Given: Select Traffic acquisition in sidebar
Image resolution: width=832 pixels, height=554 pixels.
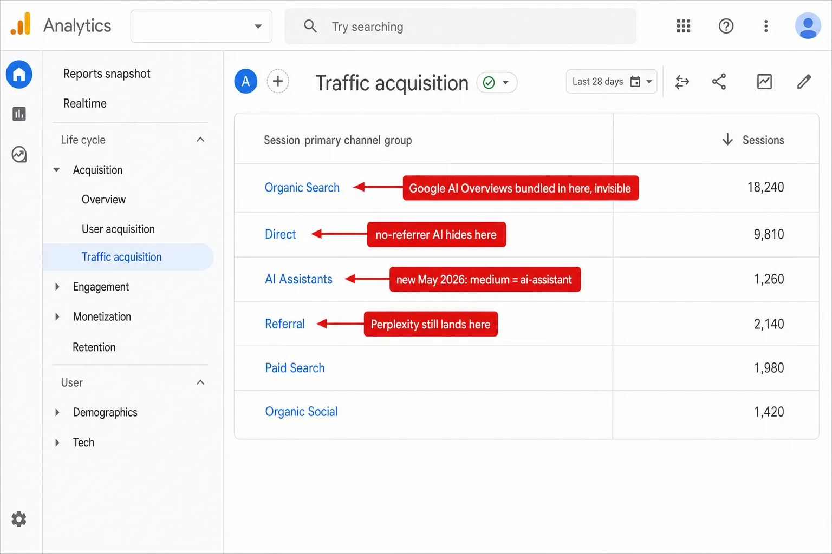Looking at the screenshot, I should tap(128, 257).
